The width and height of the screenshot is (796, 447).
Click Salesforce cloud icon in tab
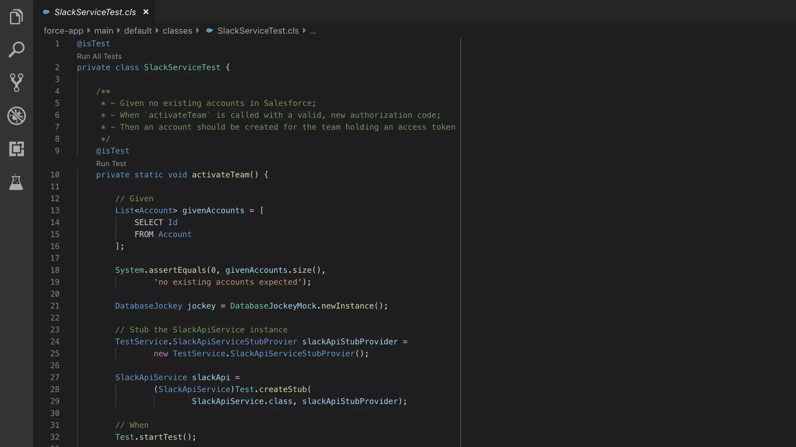pos(46,12)
